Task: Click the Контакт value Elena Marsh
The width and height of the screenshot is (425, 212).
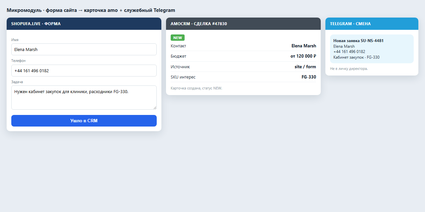Action: click(304, 46)
